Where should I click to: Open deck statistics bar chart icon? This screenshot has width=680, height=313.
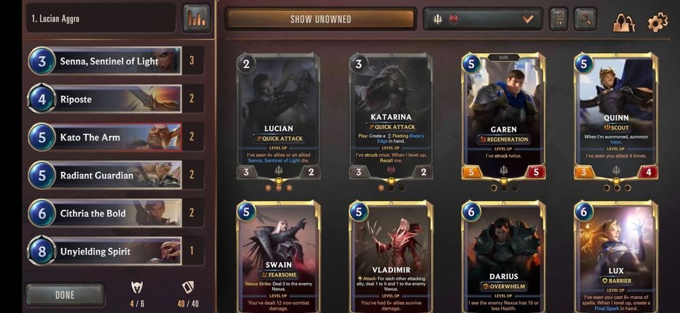(197, 18)
